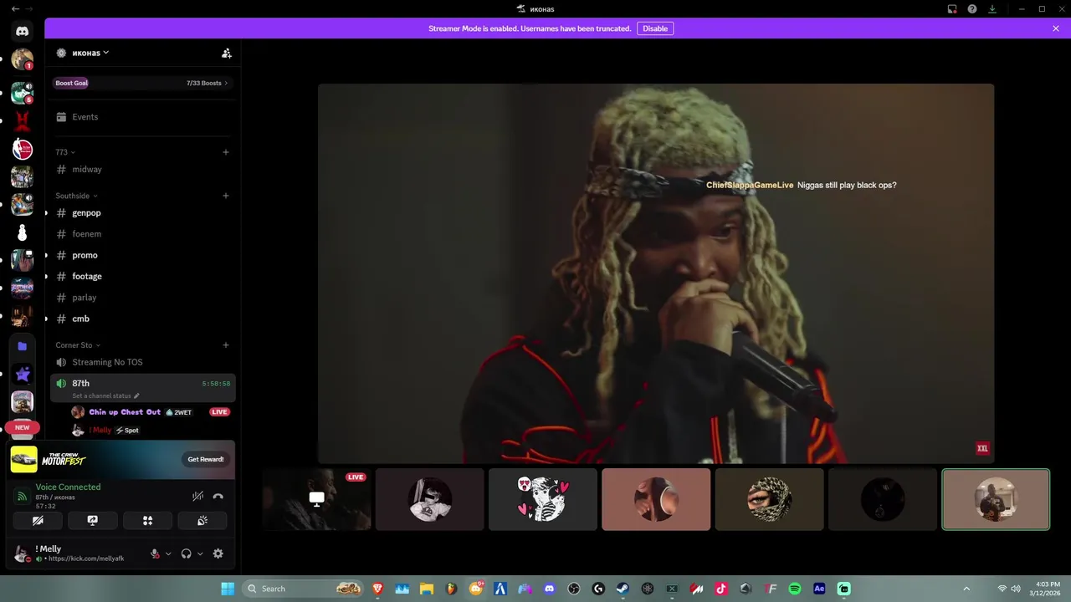Collapse the 773 channel category
The image size is (1071, 602).
pos(65,152)
